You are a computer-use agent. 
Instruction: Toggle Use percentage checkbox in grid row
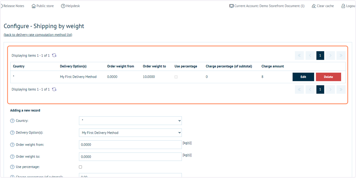click(176, 77)
